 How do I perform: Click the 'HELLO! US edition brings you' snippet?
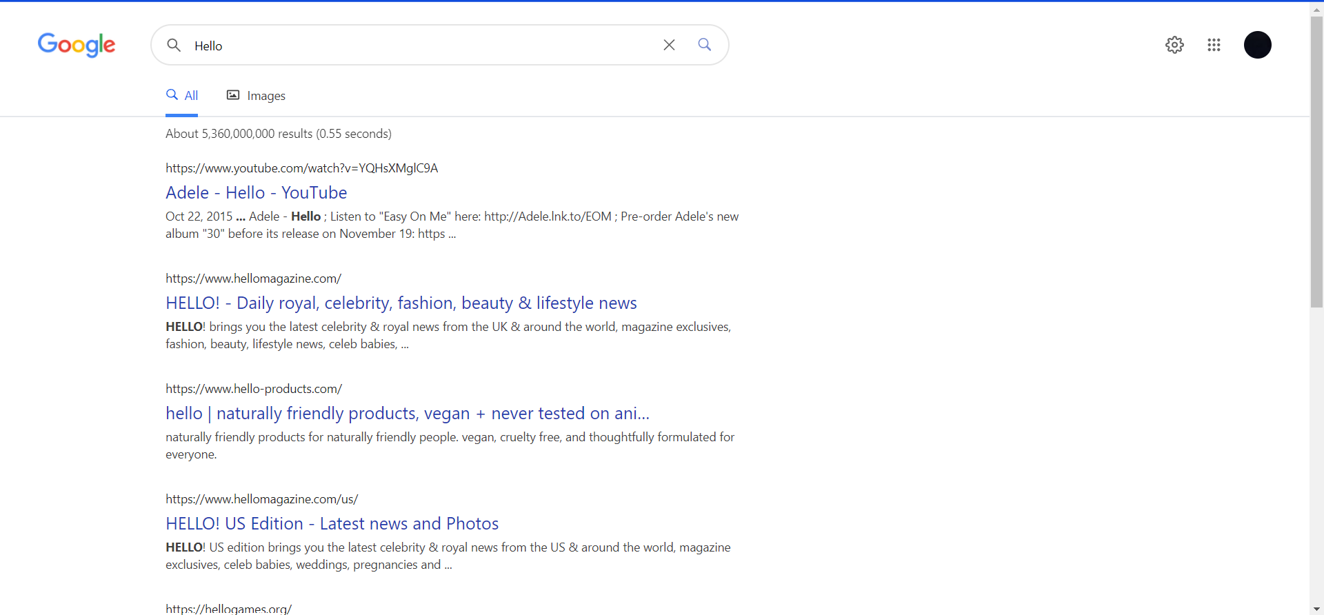pyautogui.click(x=448, y=556)
